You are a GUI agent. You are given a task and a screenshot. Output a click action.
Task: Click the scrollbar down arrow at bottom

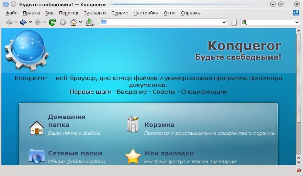click(299, 163)
